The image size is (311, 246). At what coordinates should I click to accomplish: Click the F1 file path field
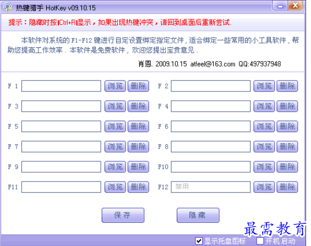(61, 86)
